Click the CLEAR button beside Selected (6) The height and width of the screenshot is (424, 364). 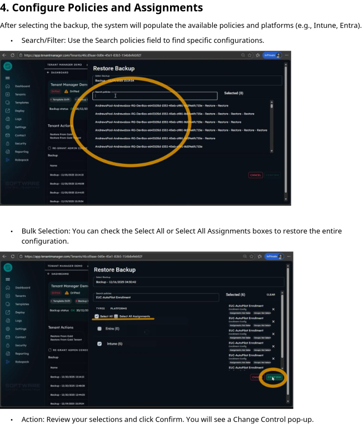271,295
